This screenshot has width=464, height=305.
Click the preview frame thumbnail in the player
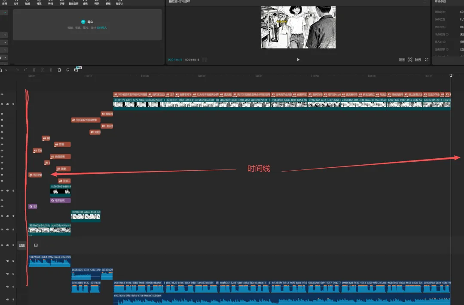coord(298,27)
